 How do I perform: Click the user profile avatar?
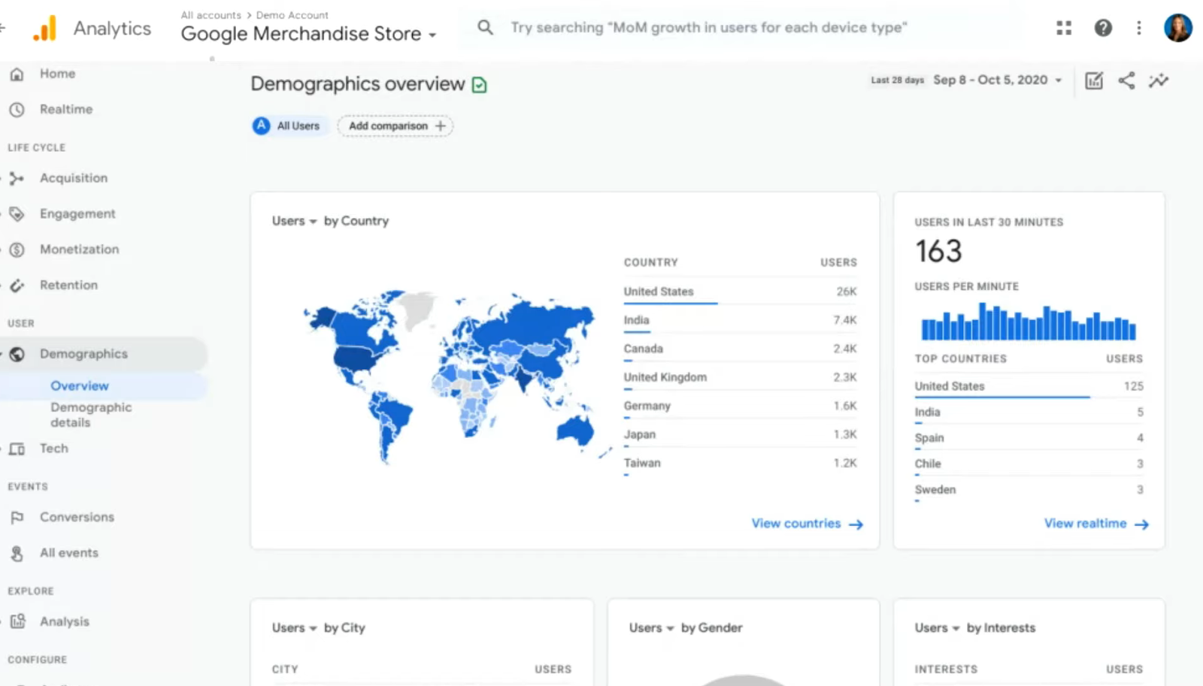1177,28
